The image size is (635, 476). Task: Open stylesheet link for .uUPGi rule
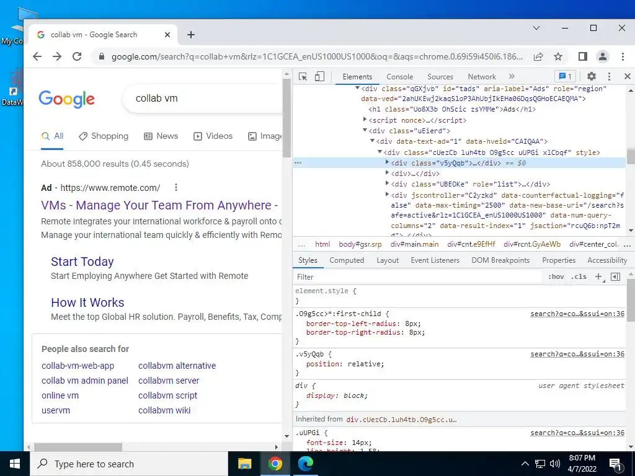[x=577, y=433]
